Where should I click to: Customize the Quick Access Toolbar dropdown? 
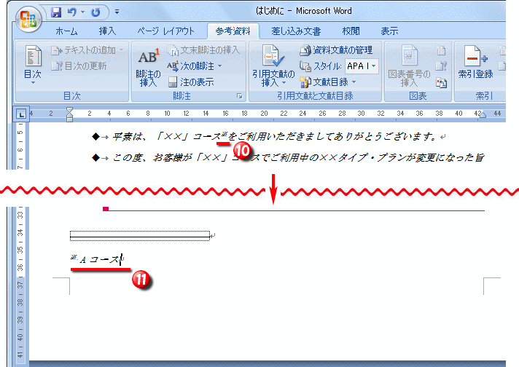click(x=117, y=12)
